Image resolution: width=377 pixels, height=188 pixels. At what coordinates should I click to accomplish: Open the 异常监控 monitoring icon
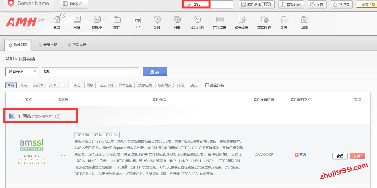click(220, 22)
